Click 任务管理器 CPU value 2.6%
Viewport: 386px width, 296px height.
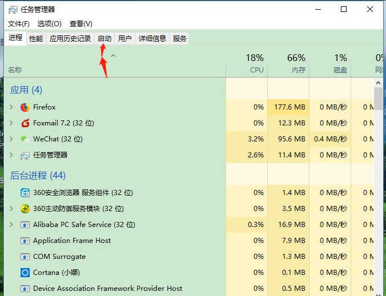point(256,155)
